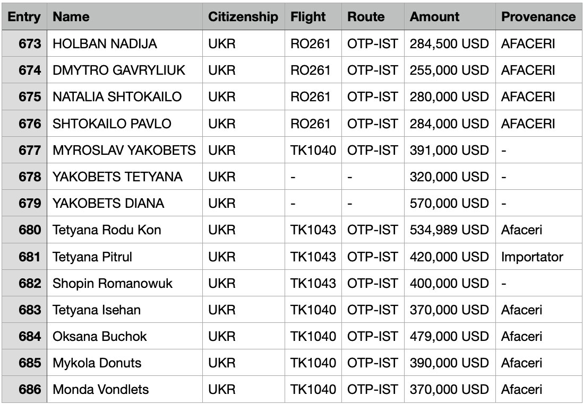Select the Route column header
583x404 pixels.
pos(373,17)
